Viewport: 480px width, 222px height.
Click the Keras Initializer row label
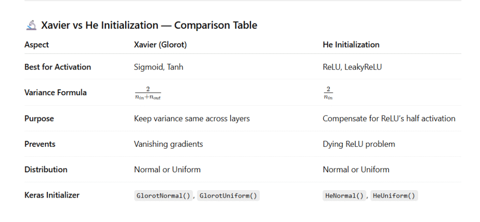(x=52, y=195)
